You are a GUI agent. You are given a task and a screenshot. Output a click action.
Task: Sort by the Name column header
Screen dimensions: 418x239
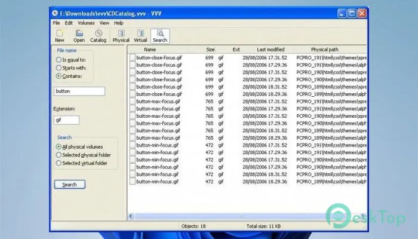coord(150,50)
